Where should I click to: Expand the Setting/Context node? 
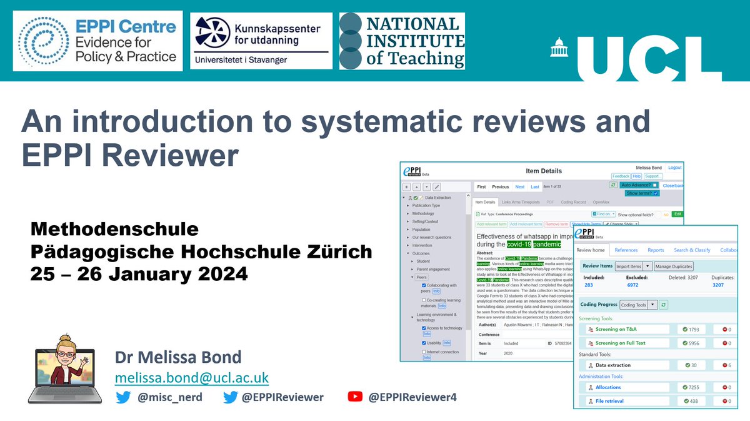tap(409, 221)
